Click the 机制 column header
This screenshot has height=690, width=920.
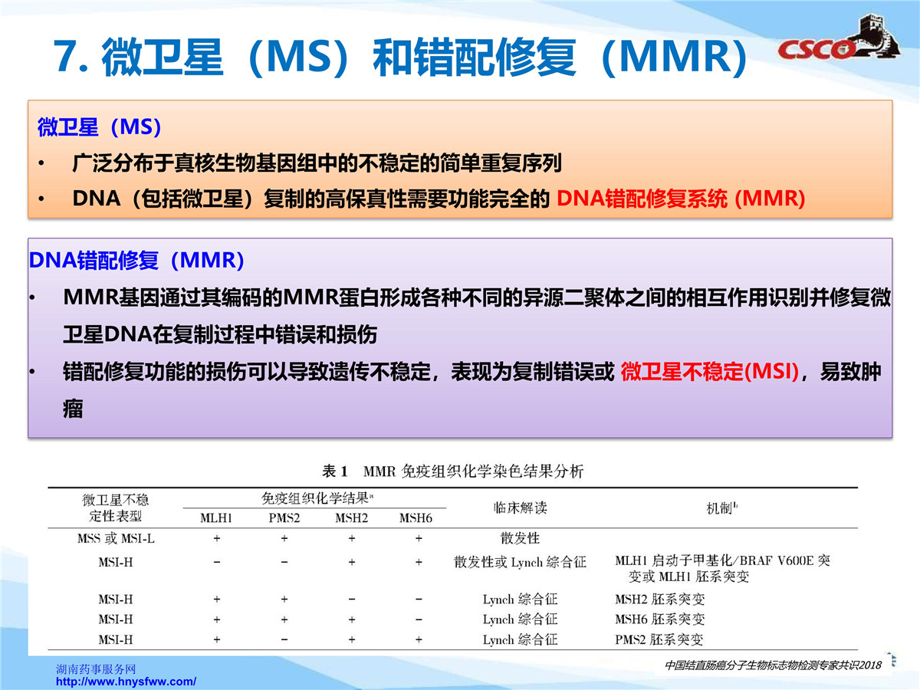[x=722, y=508]
